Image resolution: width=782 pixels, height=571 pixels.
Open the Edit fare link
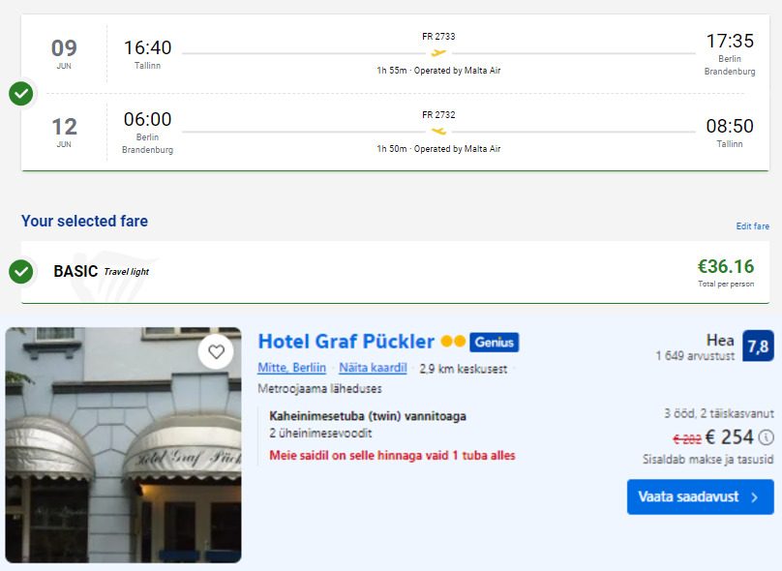(753, 225)
